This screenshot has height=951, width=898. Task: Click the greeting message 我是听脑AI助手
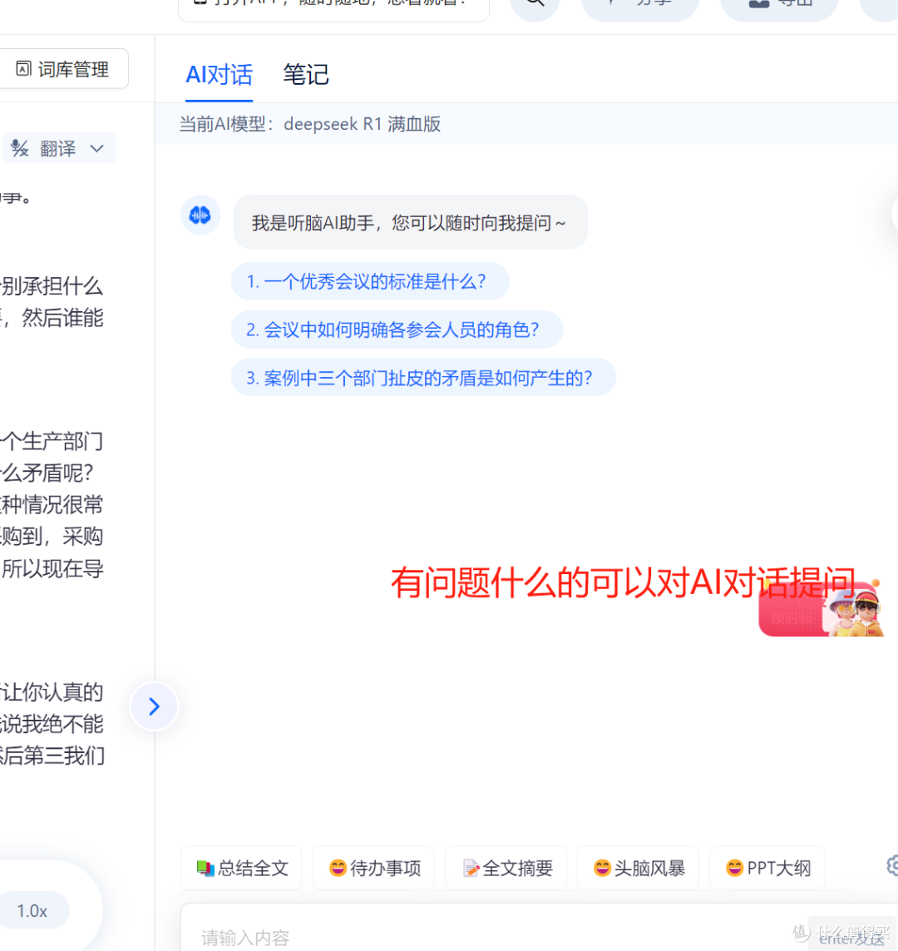point(410,223)
